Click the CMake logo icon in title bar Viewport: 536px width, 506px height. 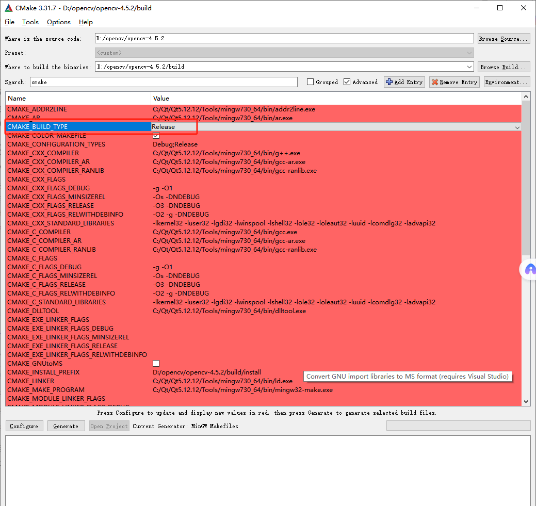pos(9,8)
